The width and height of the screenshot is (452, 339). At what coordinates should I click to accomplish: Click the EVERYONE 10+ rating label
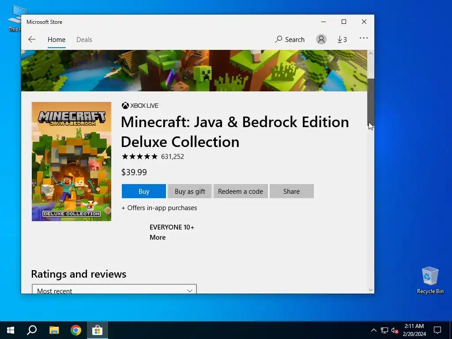tap(172, 227)
